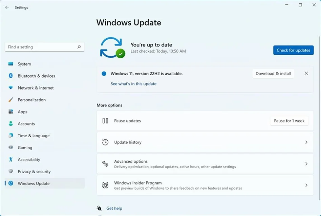The height and width of the screenshot is (216, 321).
Task: Open the System settings category
Action: (x=24, y=64)
